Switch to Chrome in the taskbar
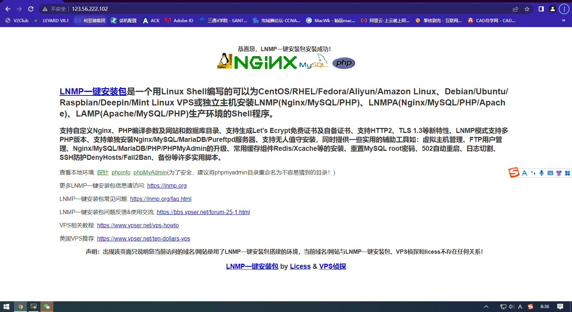 pos(20,307)
